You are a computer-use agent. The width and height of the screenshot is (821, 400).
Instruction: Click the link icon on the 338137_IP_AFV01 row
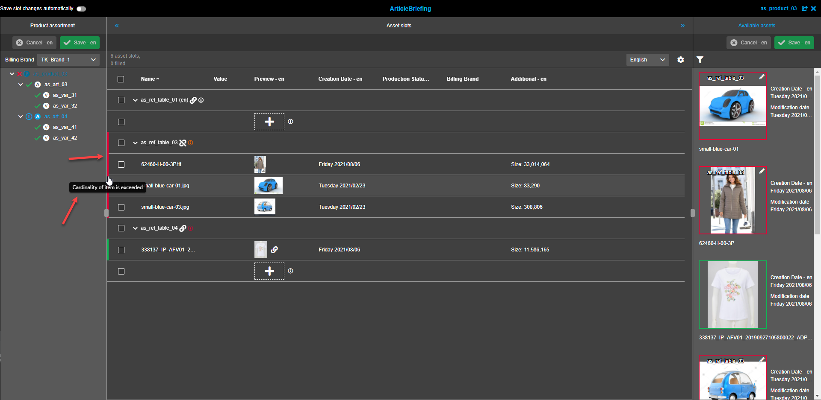(x=275, y=250)
